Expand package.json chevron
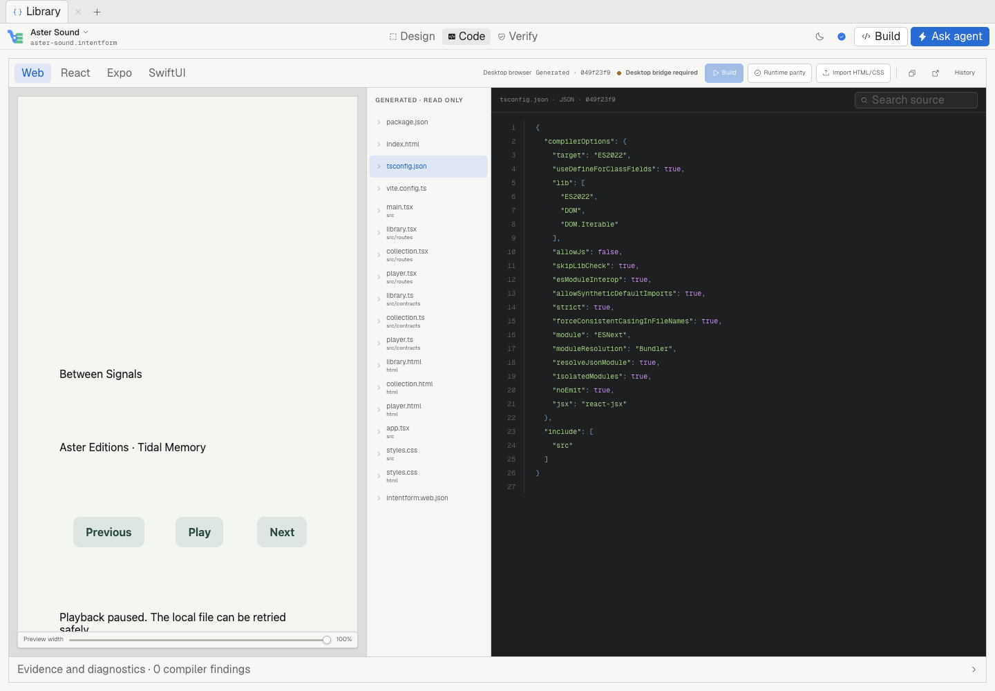This screenshot has width=995, height=691. click(379, 122)
